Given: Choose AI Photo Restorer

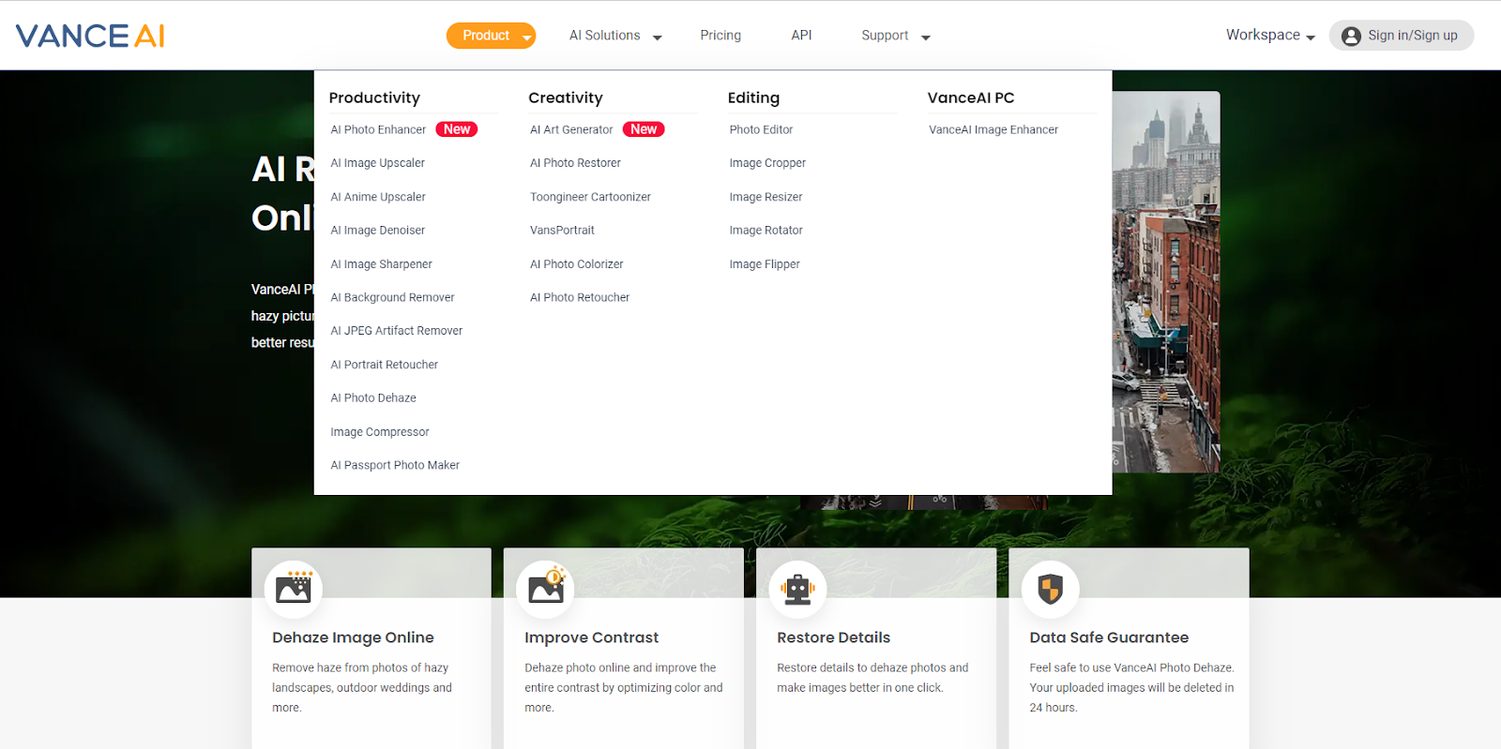Looking at the screenshot, I should point(575,163).
